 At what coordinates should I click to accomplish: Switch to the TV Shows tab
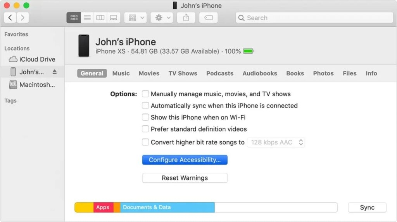183,73
